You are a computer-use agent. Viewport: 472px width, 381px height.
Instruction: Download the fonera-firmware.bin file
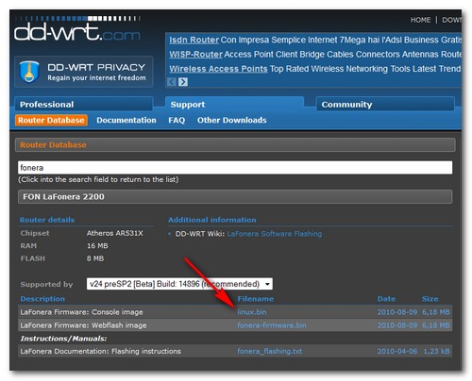(272, 325)
